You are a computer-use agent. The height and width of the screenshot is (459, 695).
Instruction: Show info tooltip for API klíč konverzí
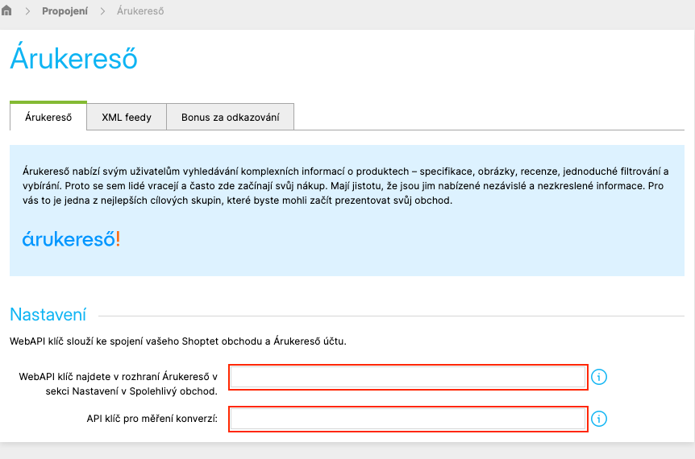(x=599, y=419)
